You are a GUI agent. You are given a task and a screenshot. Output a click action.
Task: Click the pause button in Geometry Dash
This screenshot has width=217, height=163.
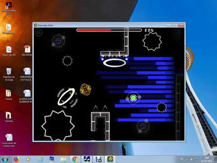(x=38, y=32)
